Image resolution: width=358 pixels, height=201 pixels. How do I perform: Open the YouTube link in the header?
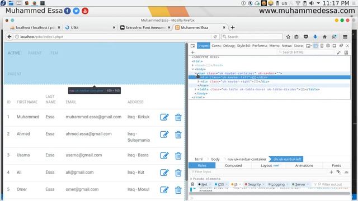click(85, 11)
